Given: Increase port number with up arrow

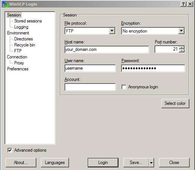Looking at the screenshot, I should [x=181, y=48].
